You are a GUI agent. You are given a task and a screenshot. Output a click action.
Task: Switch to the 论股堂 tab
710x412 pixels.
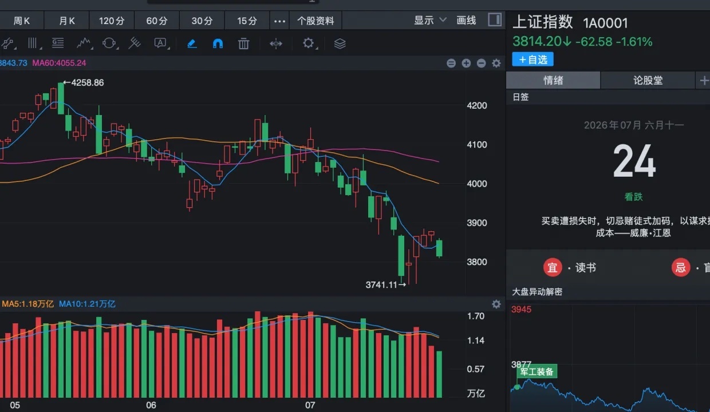pyautogui.click(x=648, y=81)
